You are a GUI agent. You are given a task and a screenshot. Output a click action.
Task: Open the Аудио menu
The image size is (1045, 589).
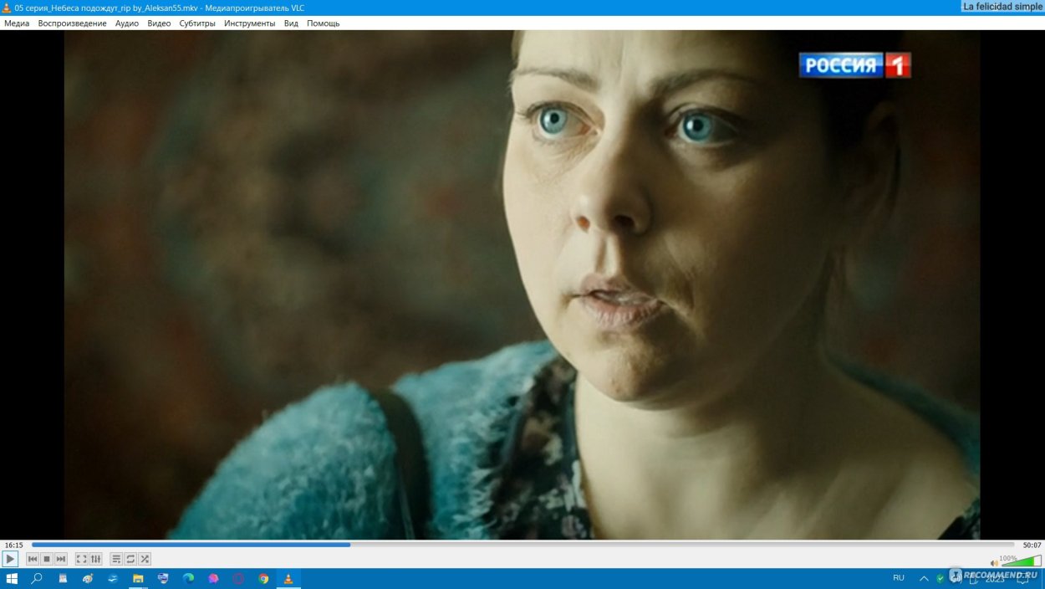click(127, 23)
